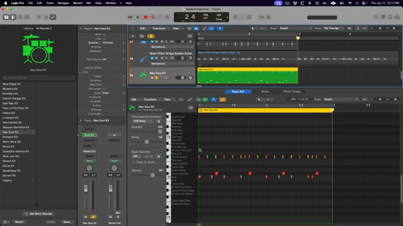This screenshot has width=403, height=226.
Task: Adjust the Velocity slider in Piano Roll
Action: (152, 175)
